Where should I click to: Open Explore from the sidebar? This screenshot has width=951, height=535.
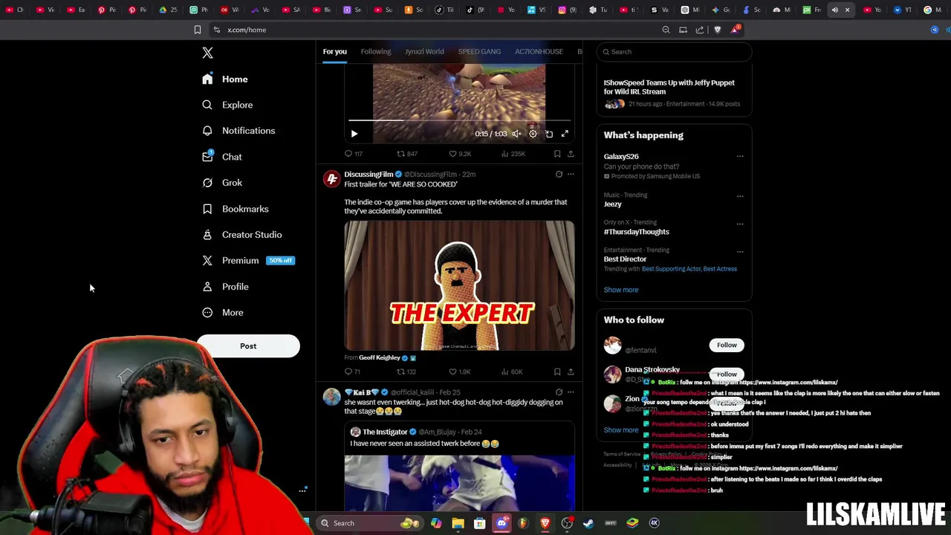(x=227, y=105)
